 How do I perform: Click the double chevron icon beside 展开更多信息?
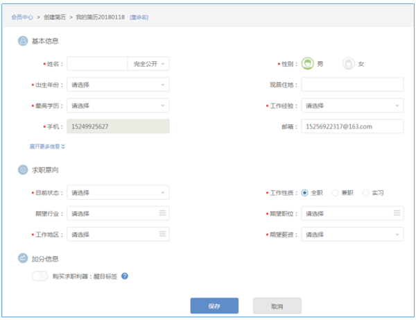tap(63, 146)
